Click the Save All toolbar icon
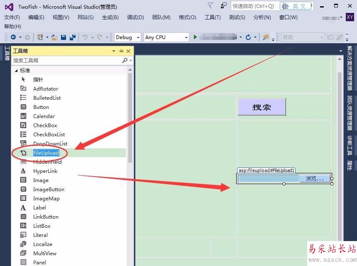 (x=73, y=37)
